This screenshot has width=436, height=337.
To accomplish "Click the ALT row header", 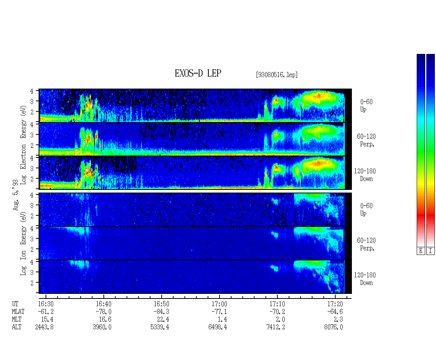I will coord(17,327).
